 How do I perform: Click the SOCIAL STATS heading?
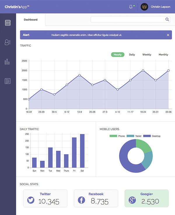(29, 184)
